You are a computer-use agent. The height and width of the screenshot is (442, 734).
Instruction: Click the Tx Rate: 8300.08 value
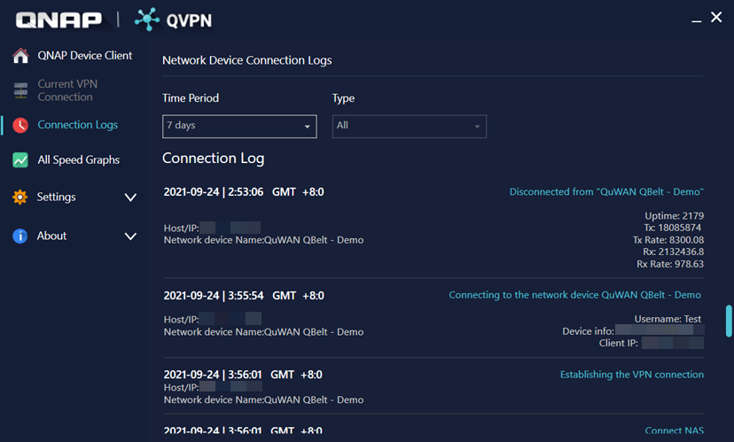668,240
